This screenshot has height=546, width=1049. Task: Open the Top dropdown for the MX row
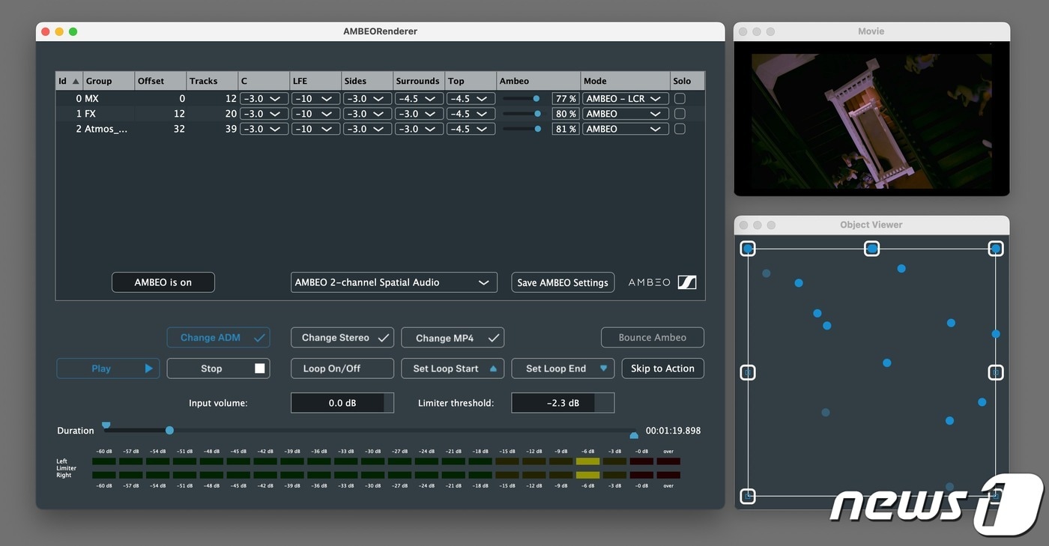(x=471, y=98)
